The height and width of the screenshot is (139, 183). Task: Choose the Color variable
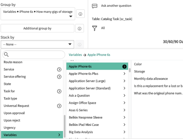(x=138, y=64)
